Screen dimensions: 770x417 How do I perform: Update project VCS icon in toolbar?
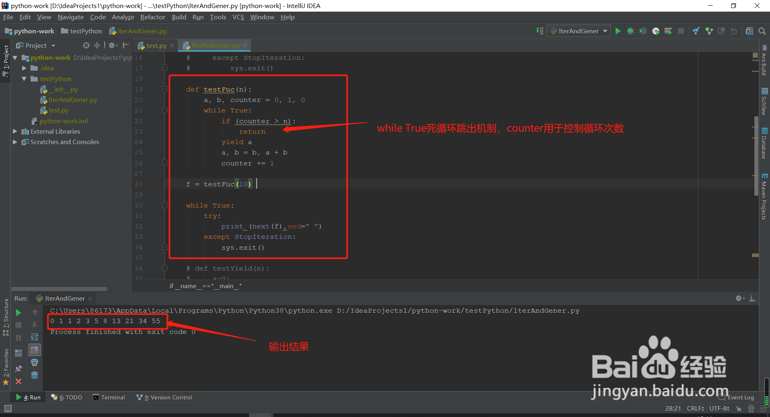(696, 31)
